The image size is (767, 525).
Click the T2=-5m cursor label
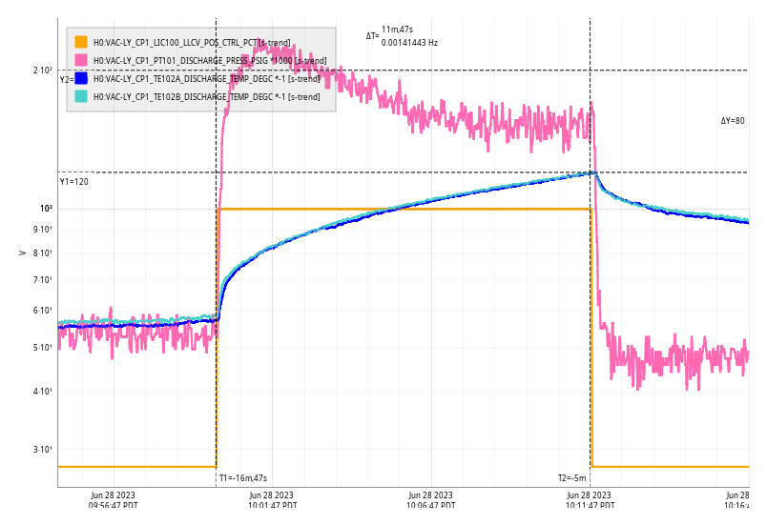(x=572, y=478)
